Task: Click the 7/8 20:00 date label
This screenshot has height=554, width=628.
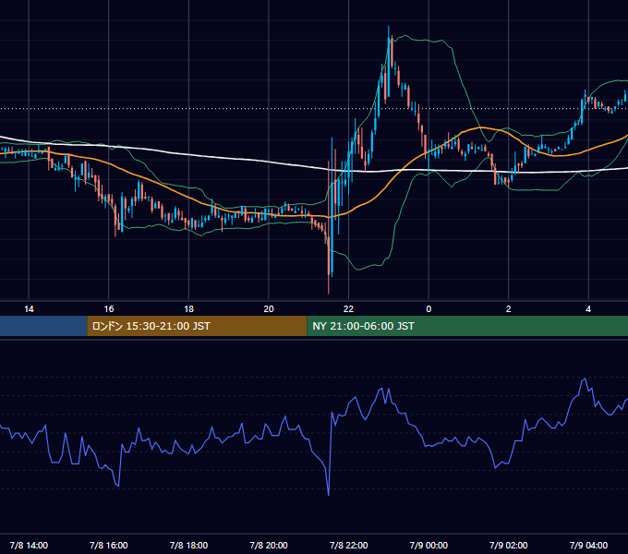Action: tap(269, 545)
